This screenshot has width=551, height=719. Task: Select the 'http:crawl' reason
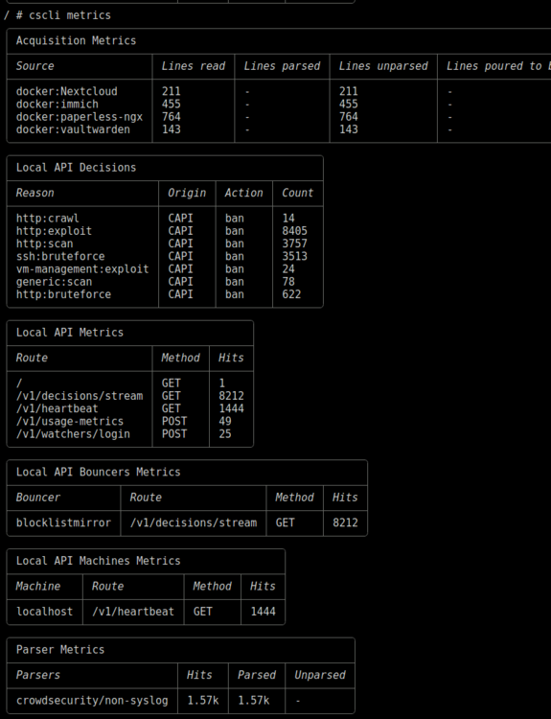pos(48,219)
